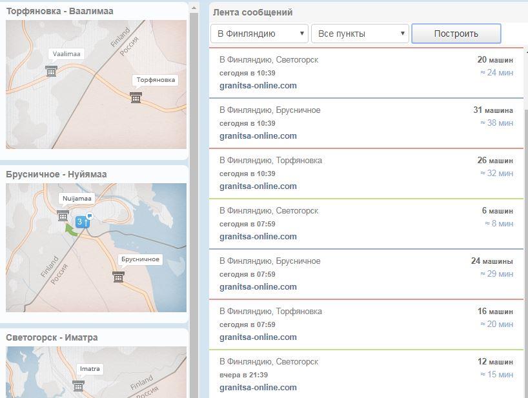This screenshot has width=528, height=398.
Task: Click the small blue flag above queue marker
Action: pos(90,215)
